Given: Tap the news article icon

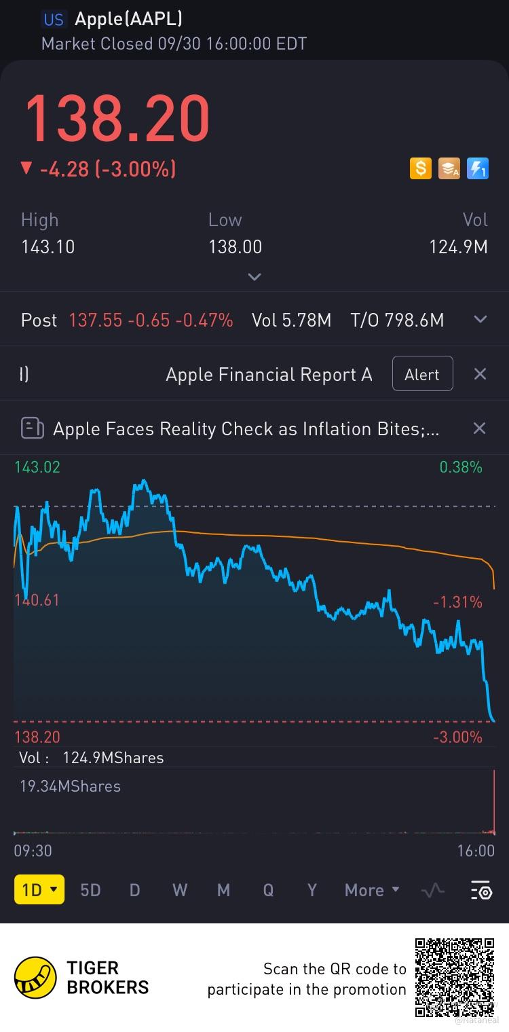Looking at the screenshot, I should click(33, 428).
